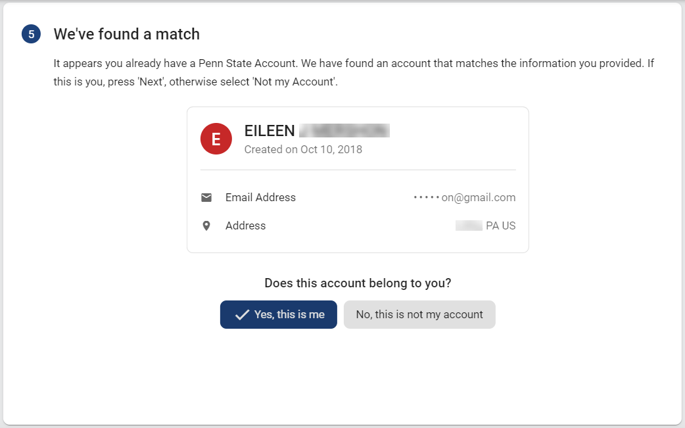
Task: Click the blurred city before PA US
Action: (x=469, y=226)
